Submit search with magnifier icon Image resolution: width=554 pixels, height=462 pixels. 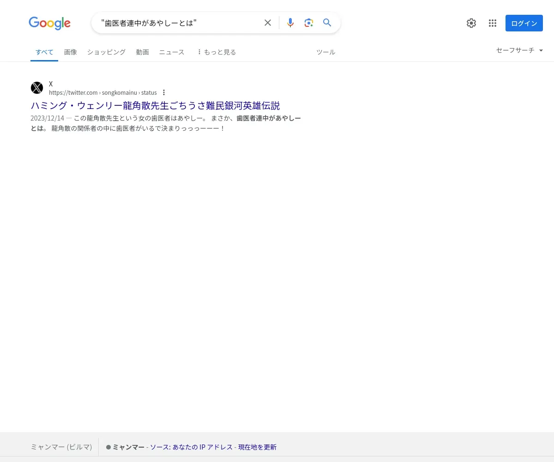[327, 23]
